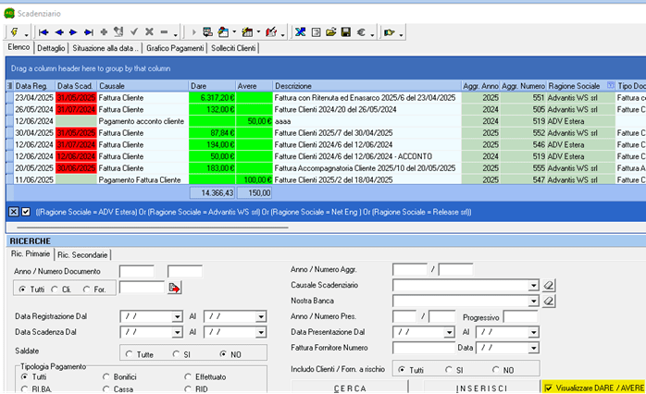
Task: Click eraser icon beside Causale Scadenziario
Action: (548, 285)
